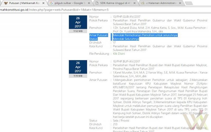Click the page favicon on SDK-Kalma tab
The height and width of the screenshot is (132, 211).
click(97, 3)
